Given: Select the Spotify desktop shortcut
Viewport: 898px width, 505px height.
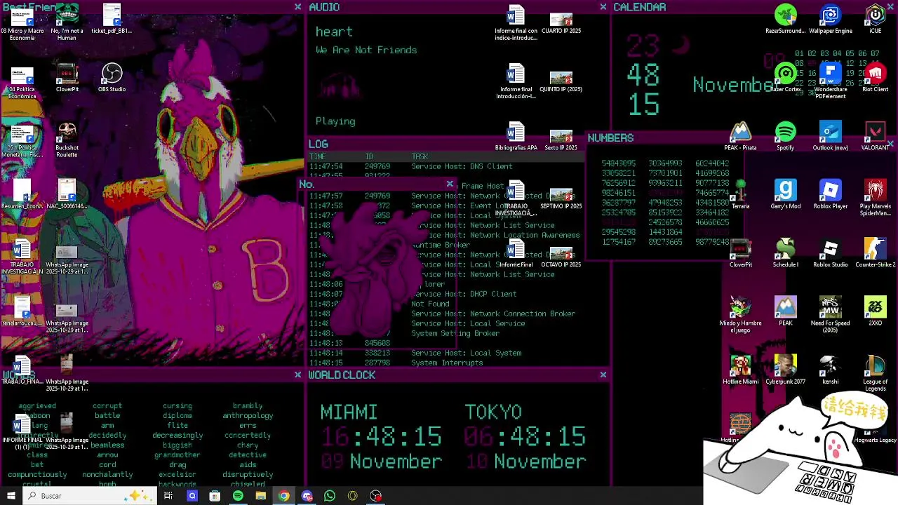Looking at the screenshot, I should [785, 136].
